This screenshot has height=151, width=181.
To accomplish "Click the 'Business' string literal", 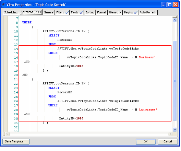I will [146, 57].
